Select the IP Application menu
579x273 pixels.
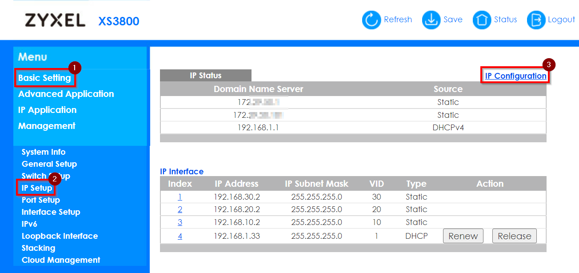(47, 110)
